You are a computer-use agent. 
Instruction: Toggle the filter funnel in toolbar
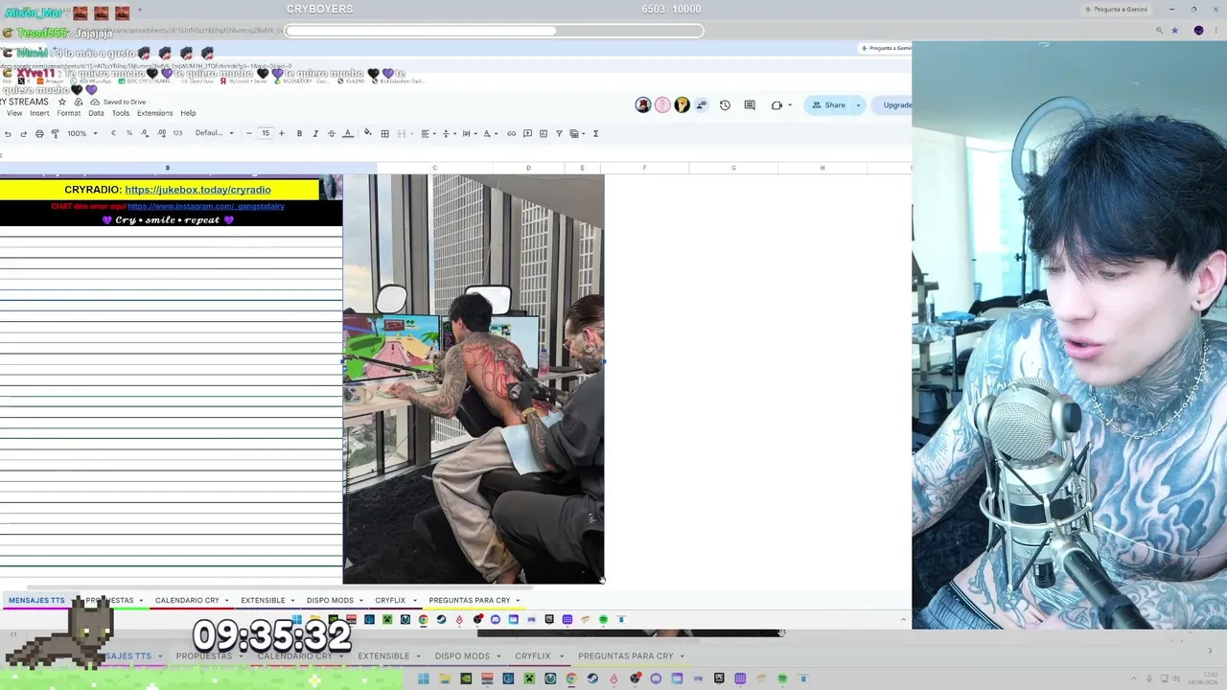559,133
